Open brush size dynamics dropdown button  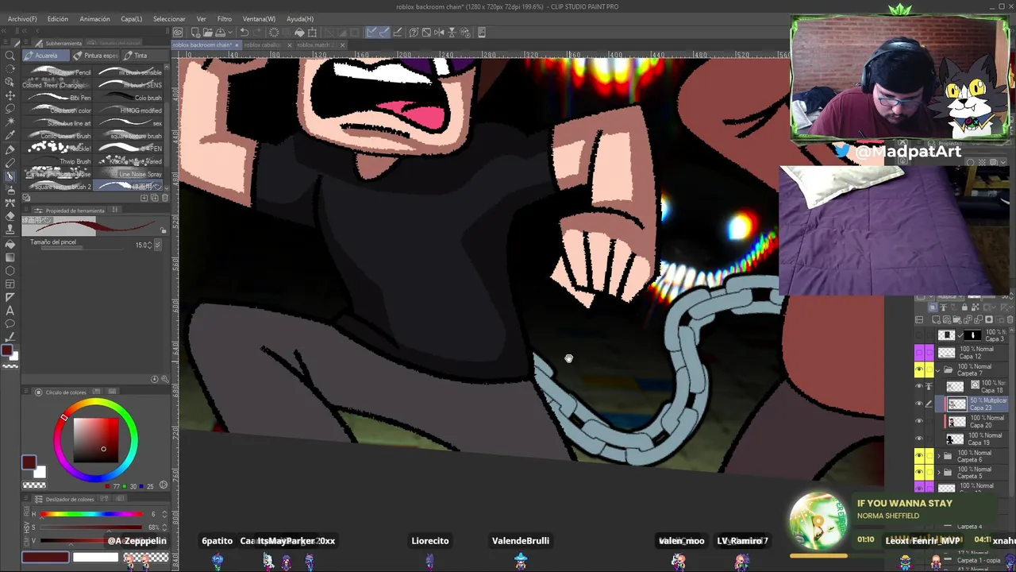158,245
